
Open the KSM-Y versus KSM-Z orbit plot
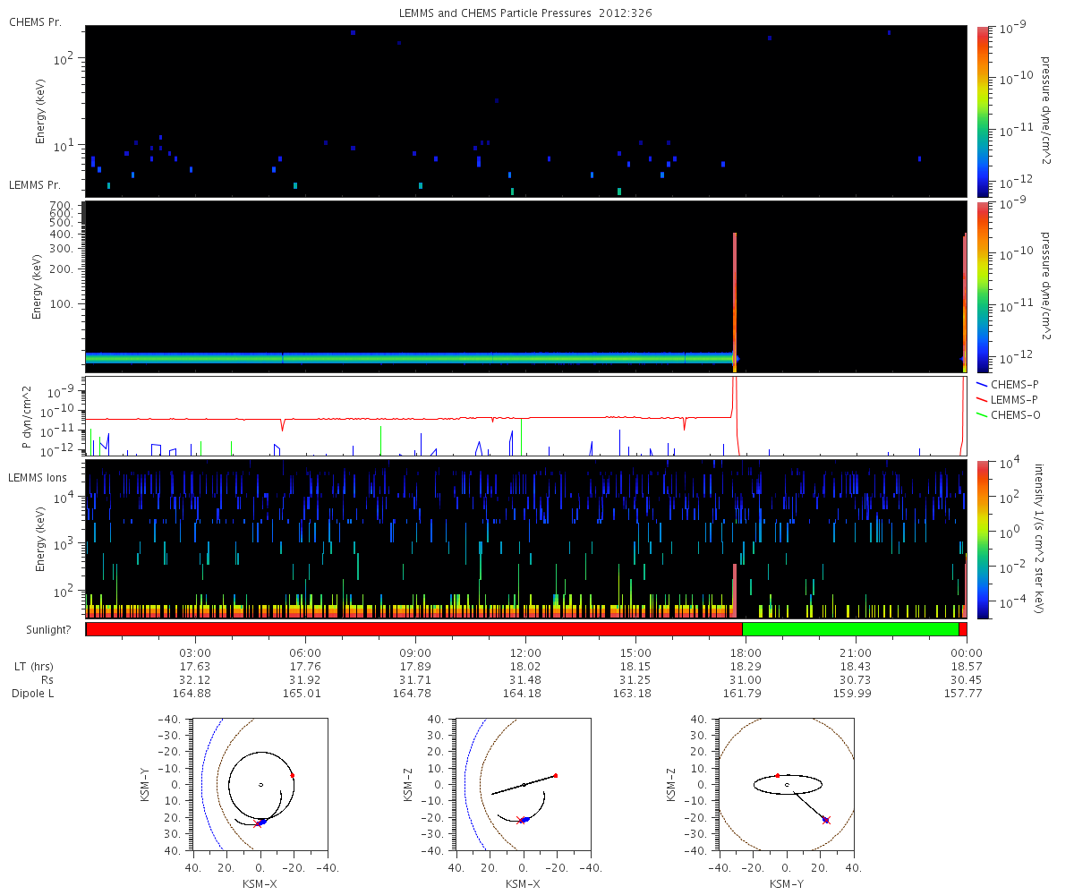click(787, 785)
